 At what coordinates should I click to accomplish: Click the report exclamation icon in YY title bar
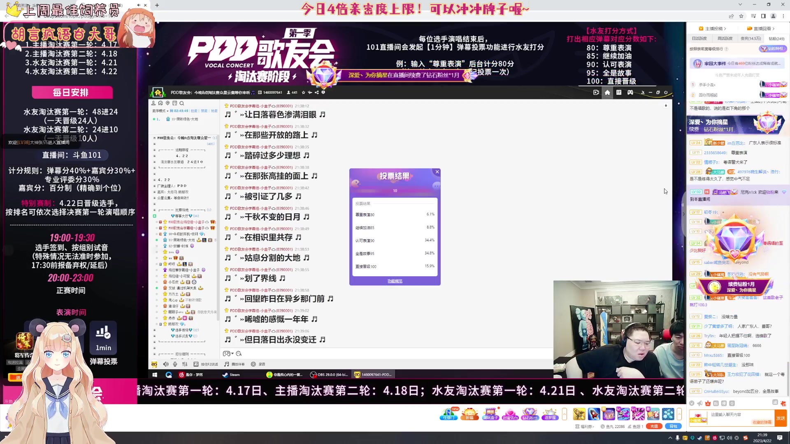click(323, 92)
